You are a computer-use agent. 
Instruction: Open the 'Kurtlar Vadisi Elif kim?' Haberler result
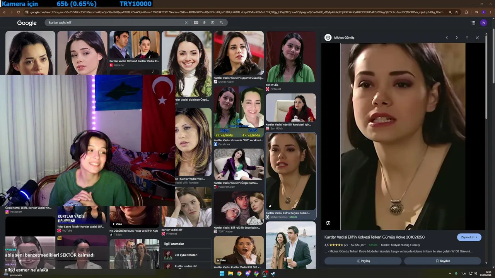coord(134,49)
